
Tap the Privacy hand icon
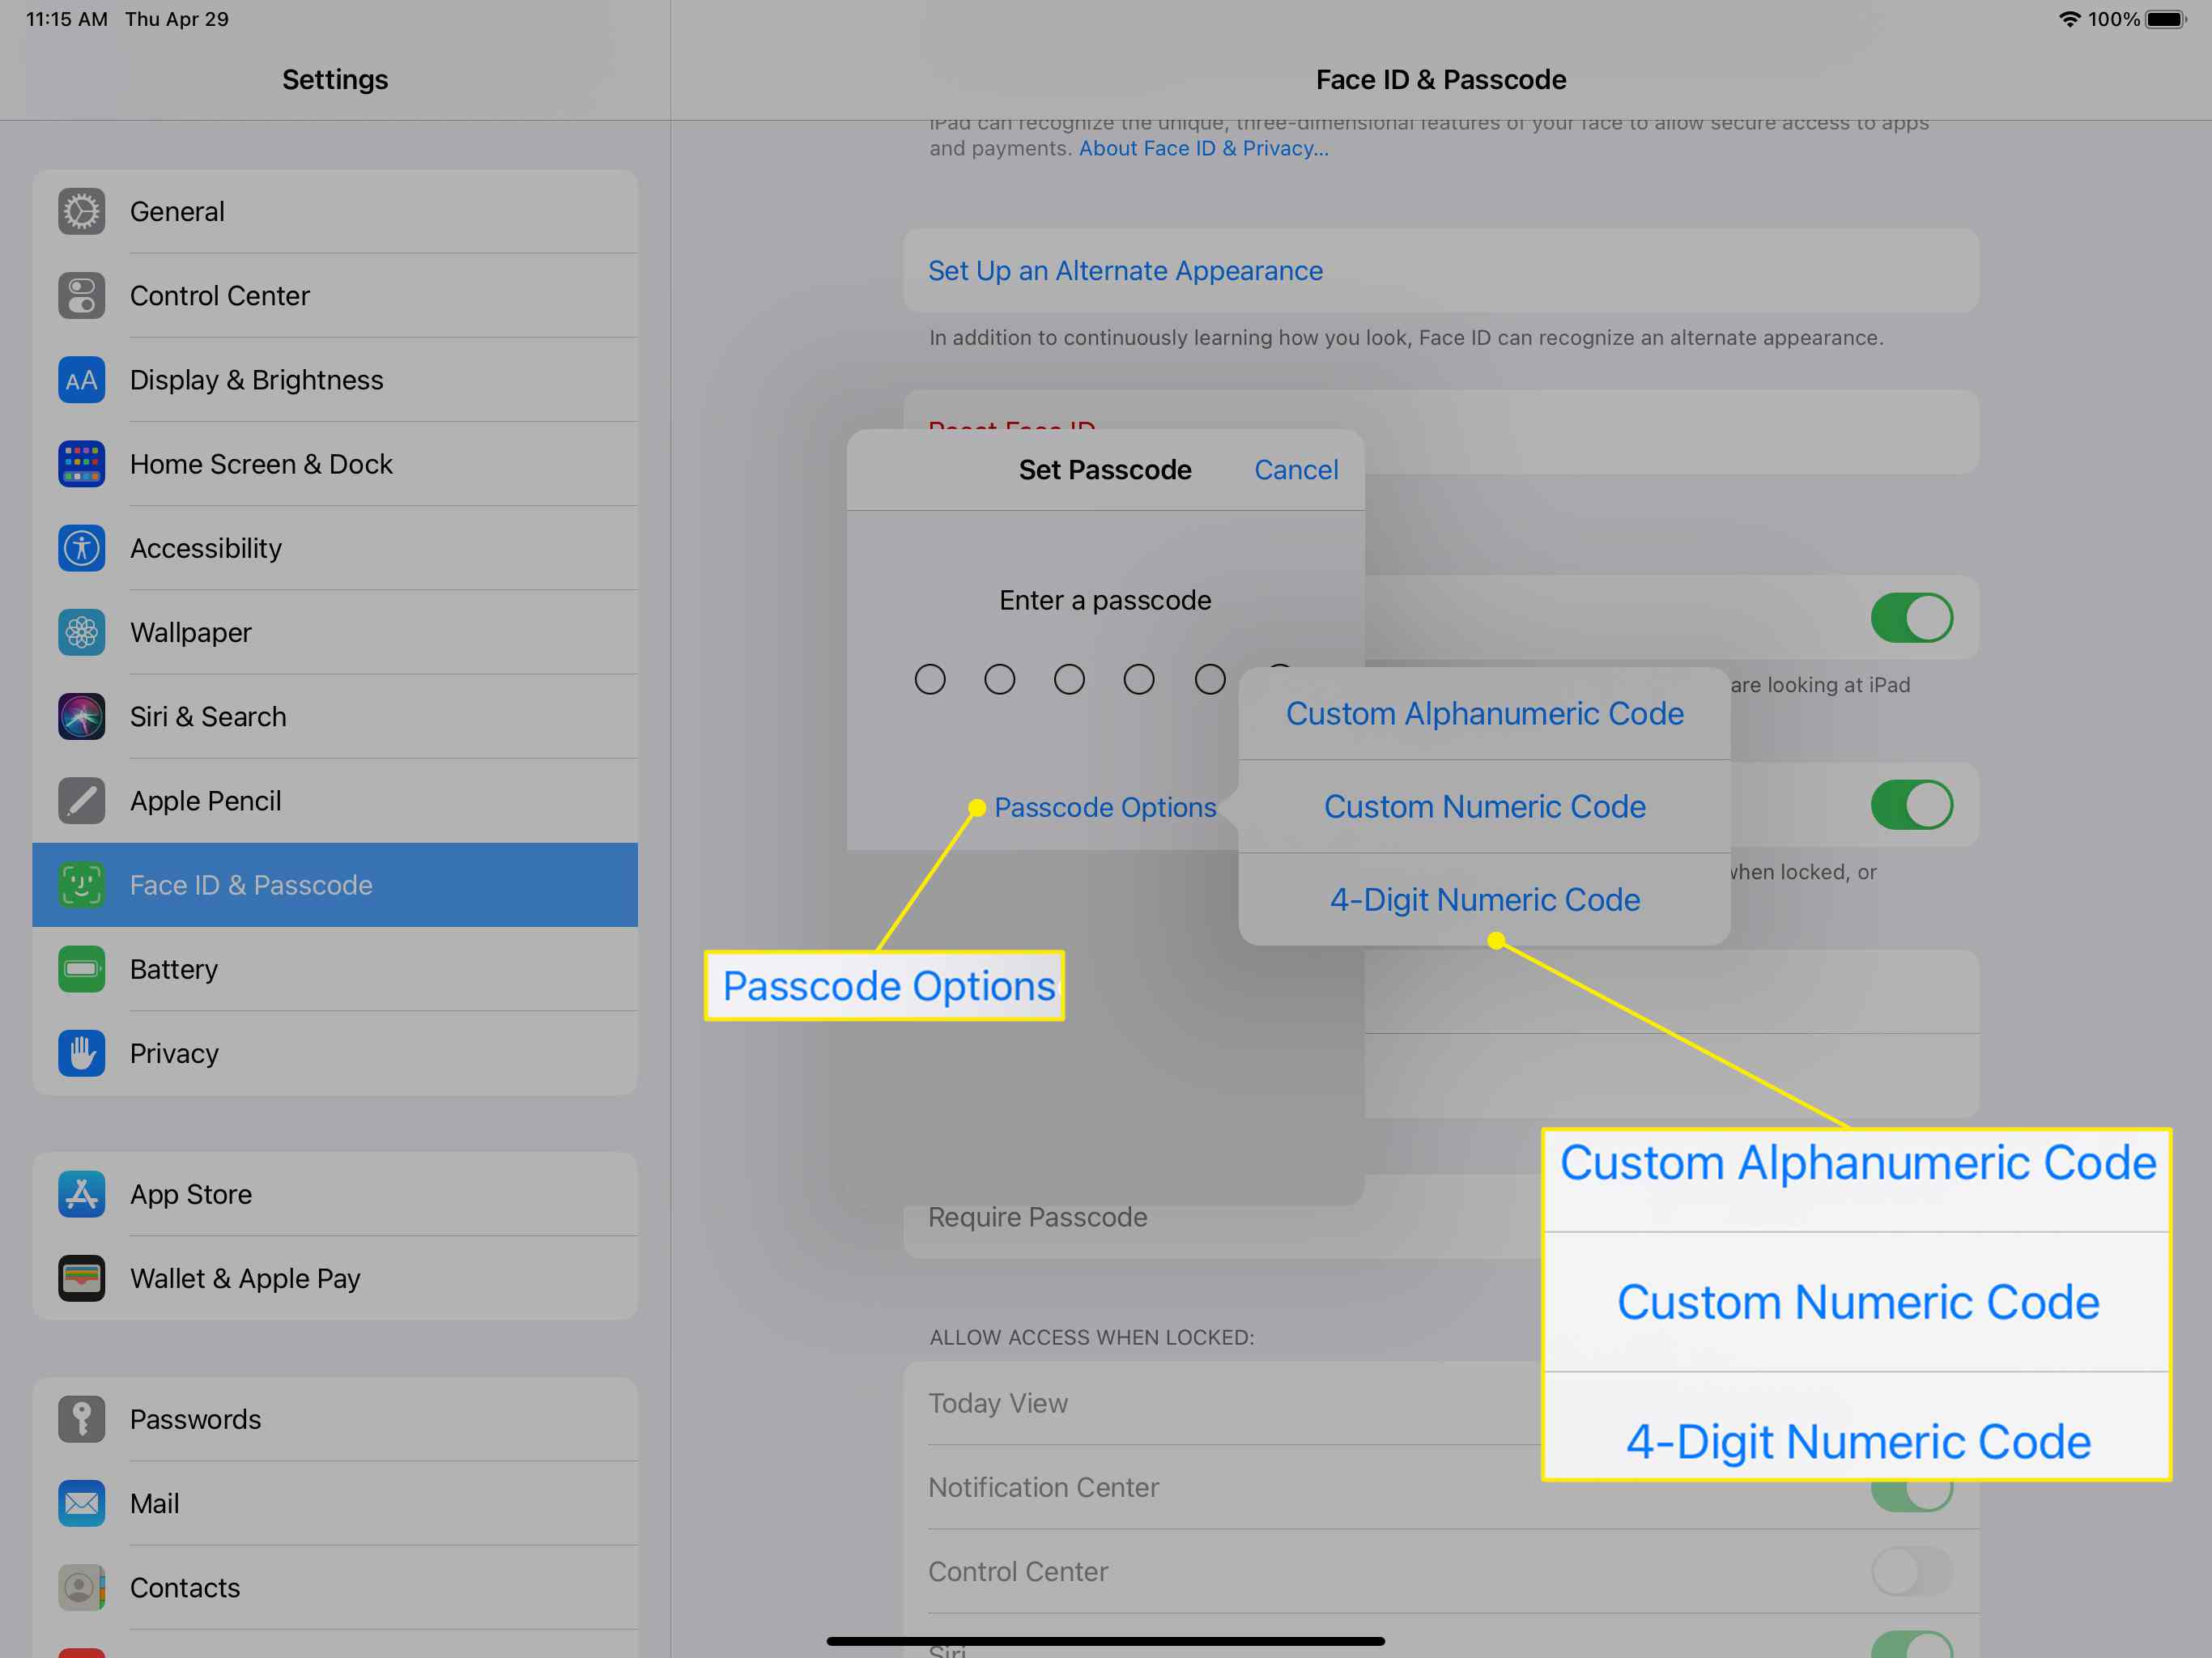81,1053
